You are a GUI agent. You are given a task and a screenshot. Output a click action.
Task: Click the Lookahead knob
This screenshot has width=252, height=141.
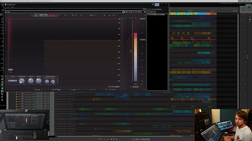point(22,81)
